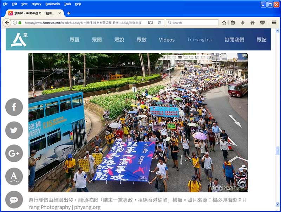
Task: Open the Bookmarks menu
Action: click(x=52, y=4)
